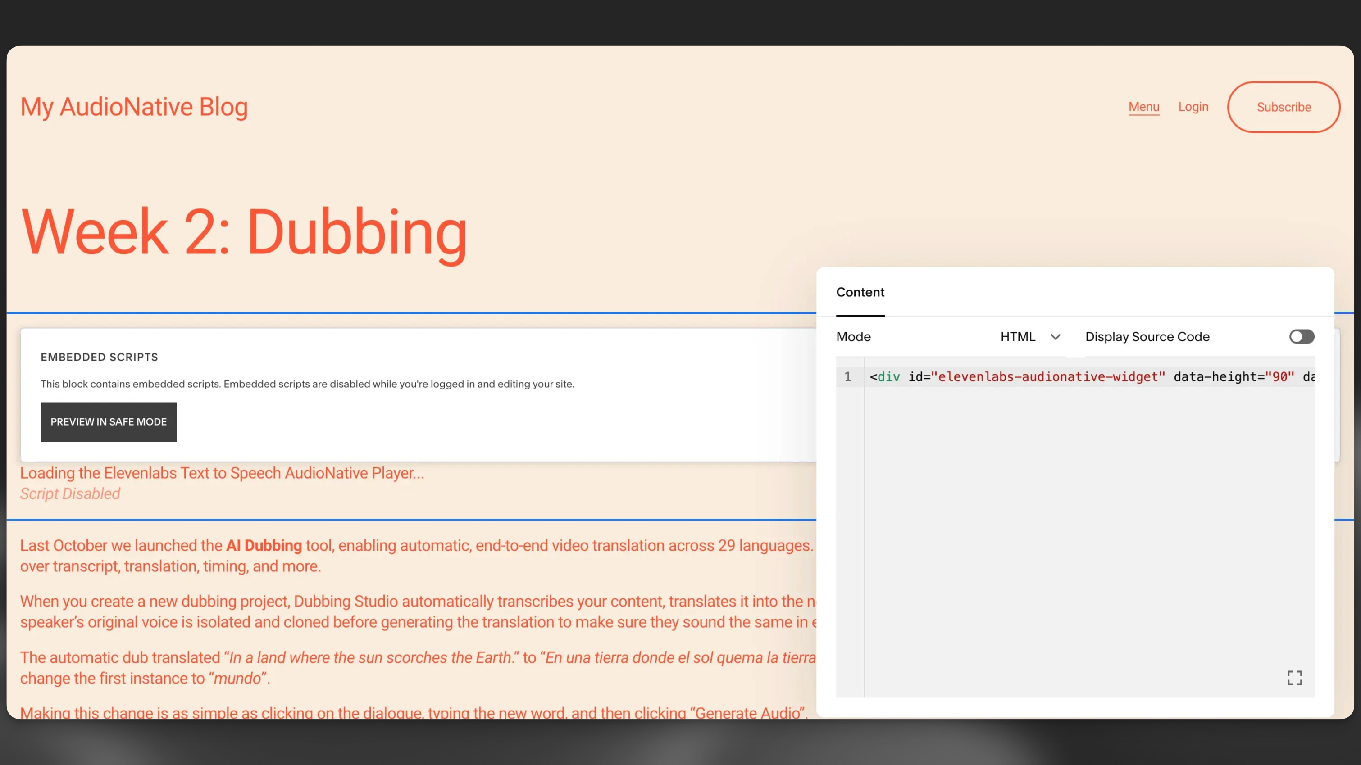Image resolution: width=1361 pixels, height=765 pixels.
Task: Click the bold AI Dubbing text
Action: 264,545
